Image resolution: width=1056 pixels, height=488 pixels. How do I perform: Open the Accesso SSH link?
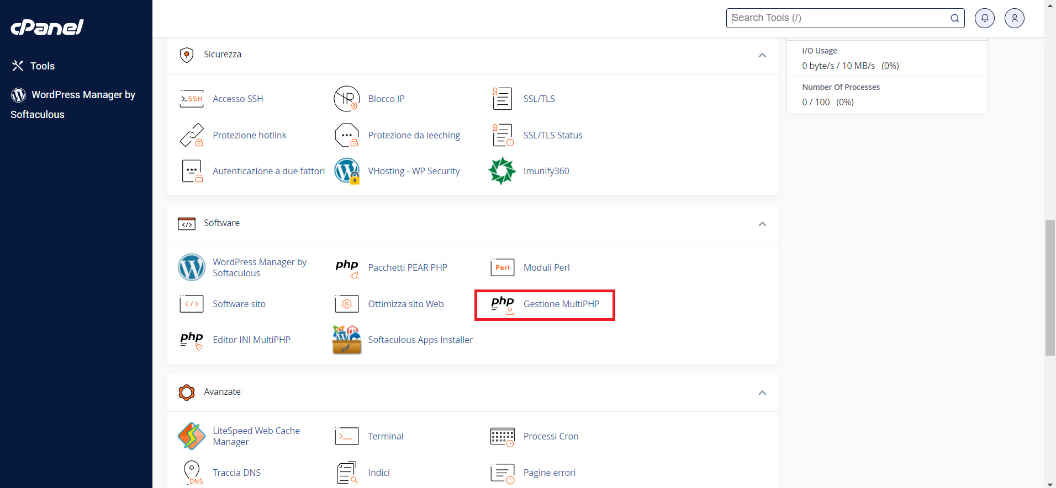coord(238,99)
